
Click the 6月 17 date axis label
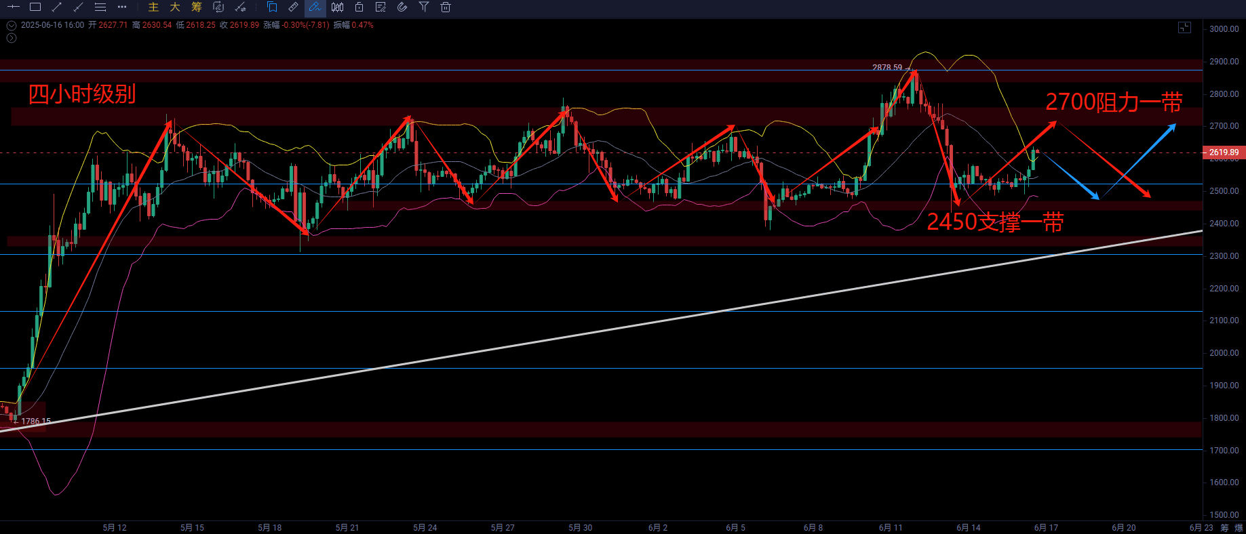pos(1046,528)
